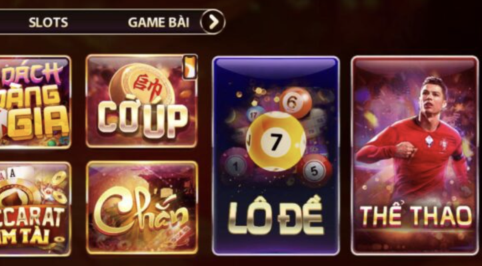
Task: Tap the red number 1 ball
Action: 236,166
